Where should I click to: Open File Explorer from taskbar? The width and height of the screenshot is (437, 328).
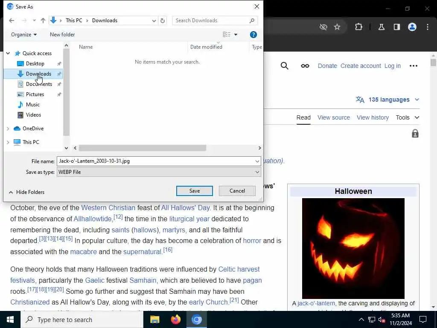coord(154,319)
